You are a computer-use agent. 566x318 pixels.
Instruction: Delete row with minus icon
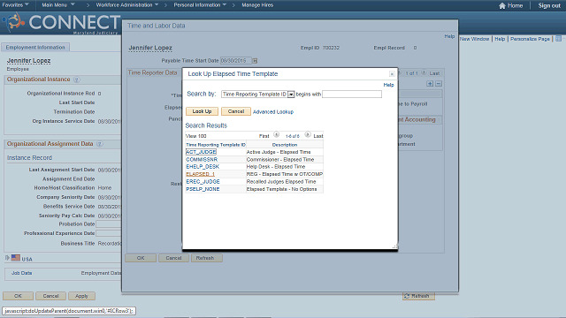pos(439,84)
